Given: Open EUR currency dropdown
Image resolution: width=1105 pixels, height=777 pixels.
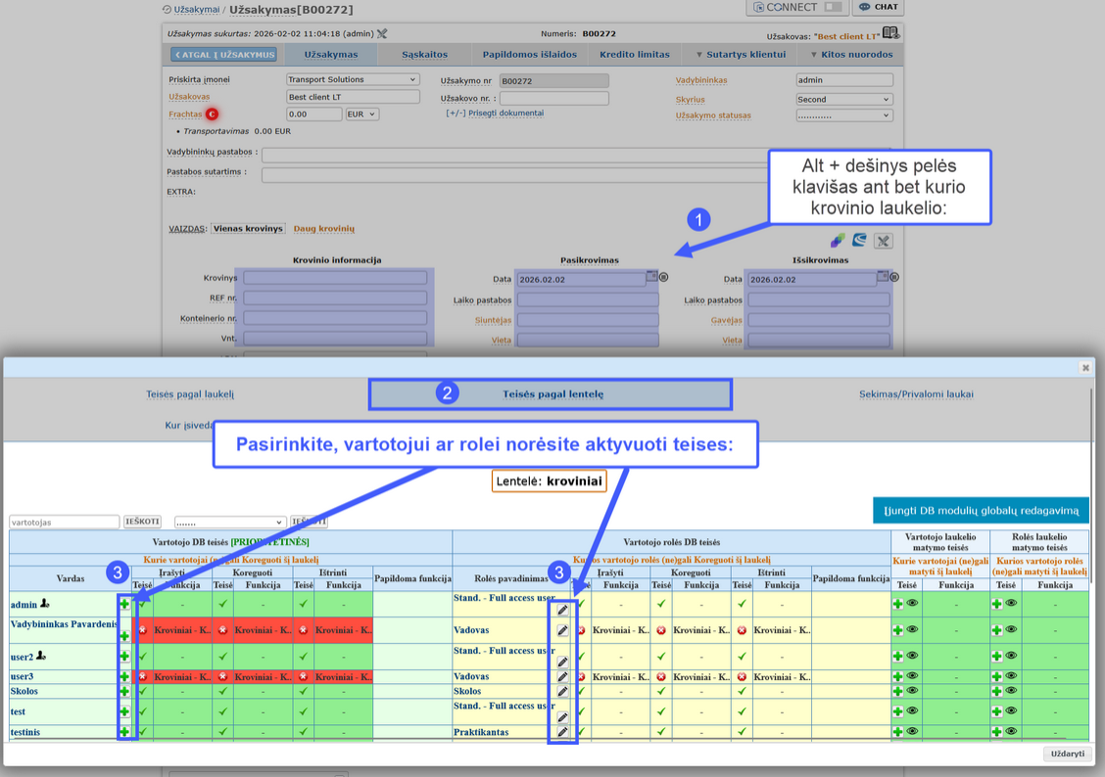Looking at the screenshot, I should pyautogui.click(x=362, y=114).
